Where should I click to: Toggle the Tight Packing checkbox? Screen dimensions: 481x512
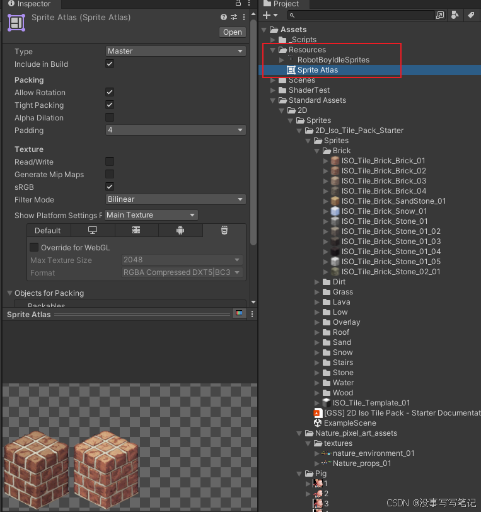click(110, 105)
